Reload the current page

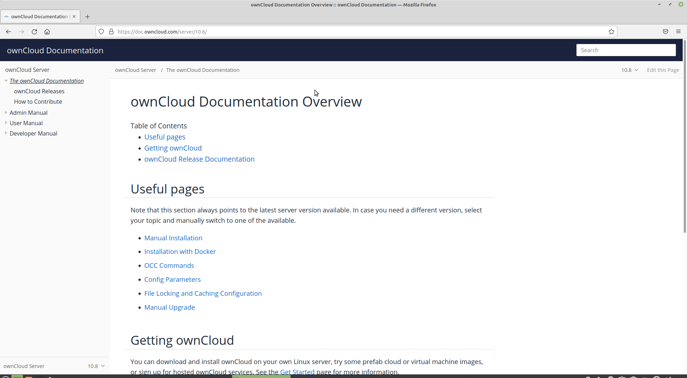coord(34,31)
